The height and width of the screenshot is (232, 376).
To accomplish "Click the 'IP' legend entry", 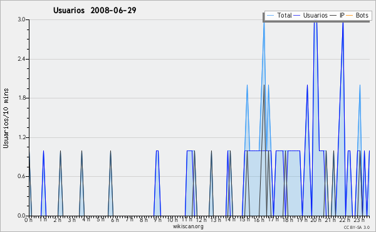I will pyautogui.click(x=342, y=15).
